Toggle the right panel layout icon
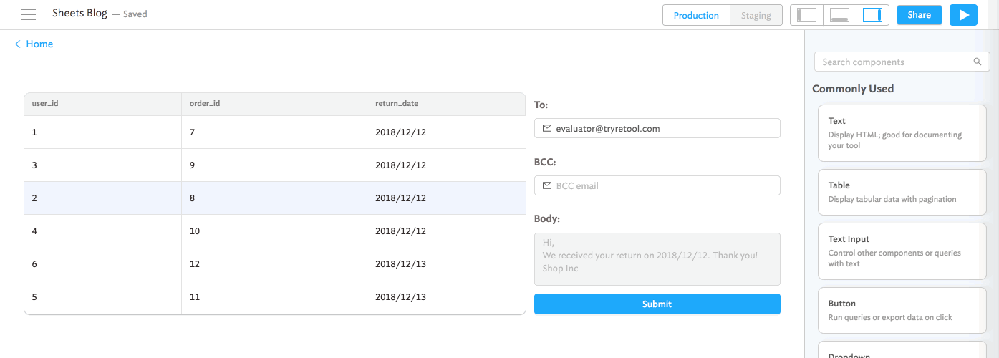999x358 pixels. click(872, 15)
